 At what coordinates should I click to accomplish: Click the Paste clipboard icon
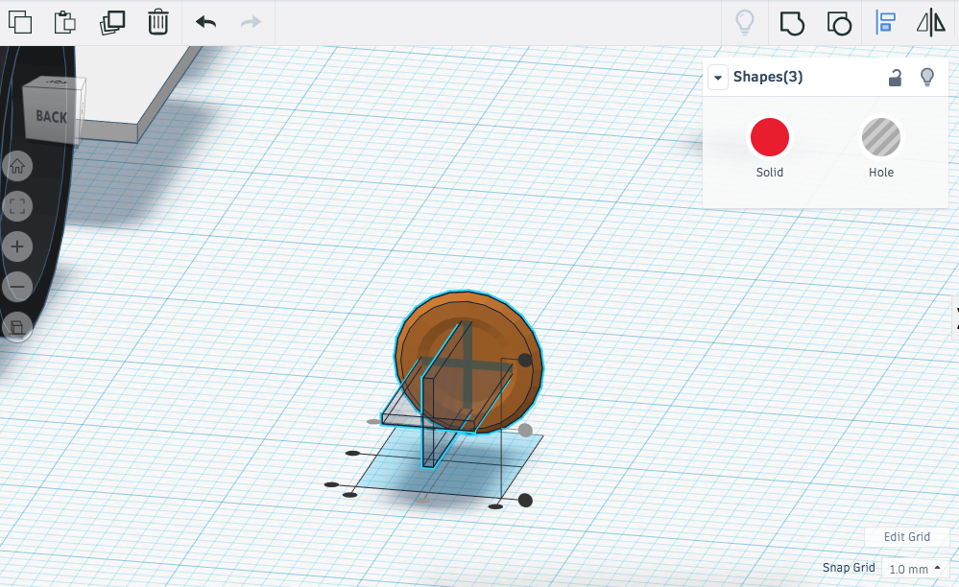(x=65, y=22)
